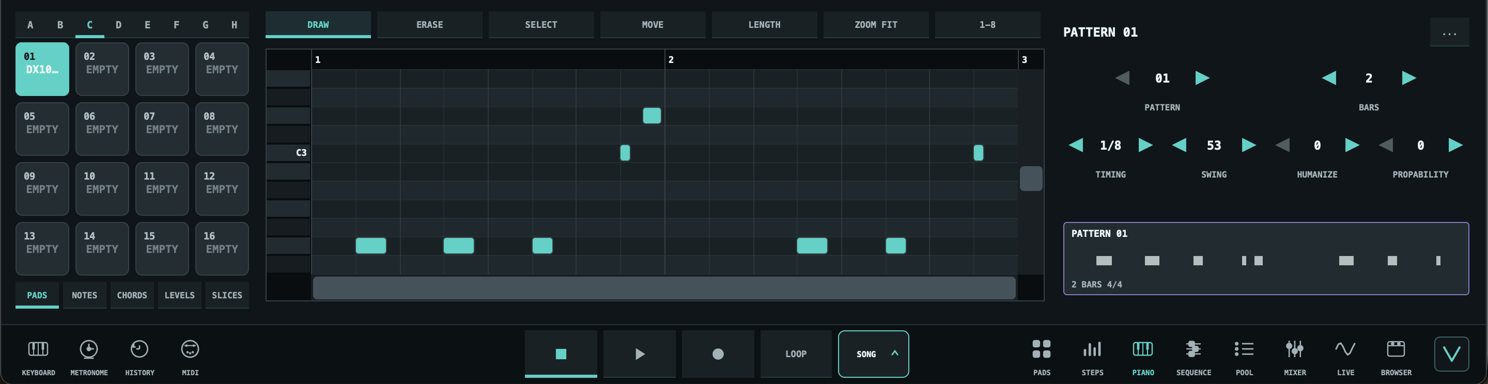Open the Browser view icon
This screenshot has width=1488, height=384.
click(1396, 349)
